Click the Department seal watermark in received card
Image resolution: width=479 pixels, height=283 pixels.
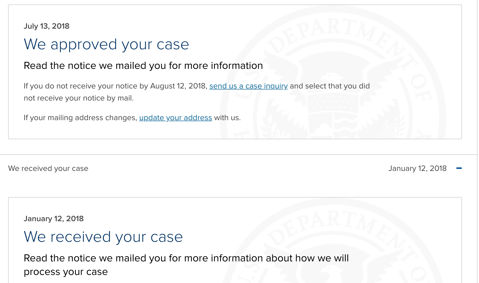click(332, 241)
